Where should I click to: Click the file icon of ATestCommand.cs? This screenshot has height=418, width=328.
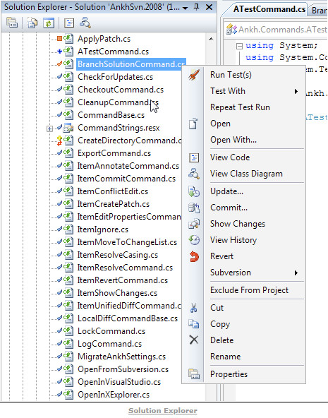[x=68, y=52]
